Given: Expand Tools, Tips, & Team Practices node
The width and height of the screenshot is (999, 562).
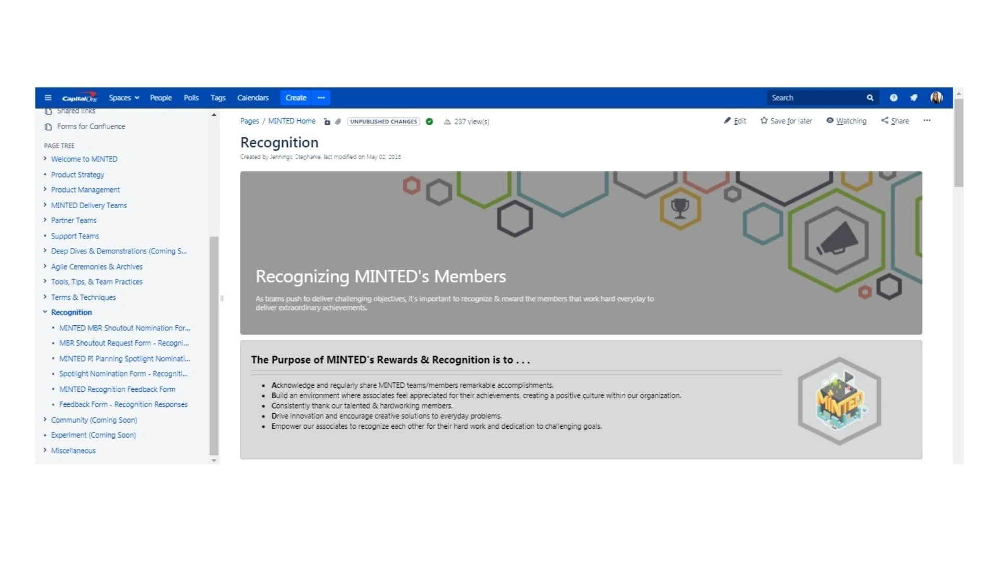Looking at the screenshot, I should click(x=45, y=282).
